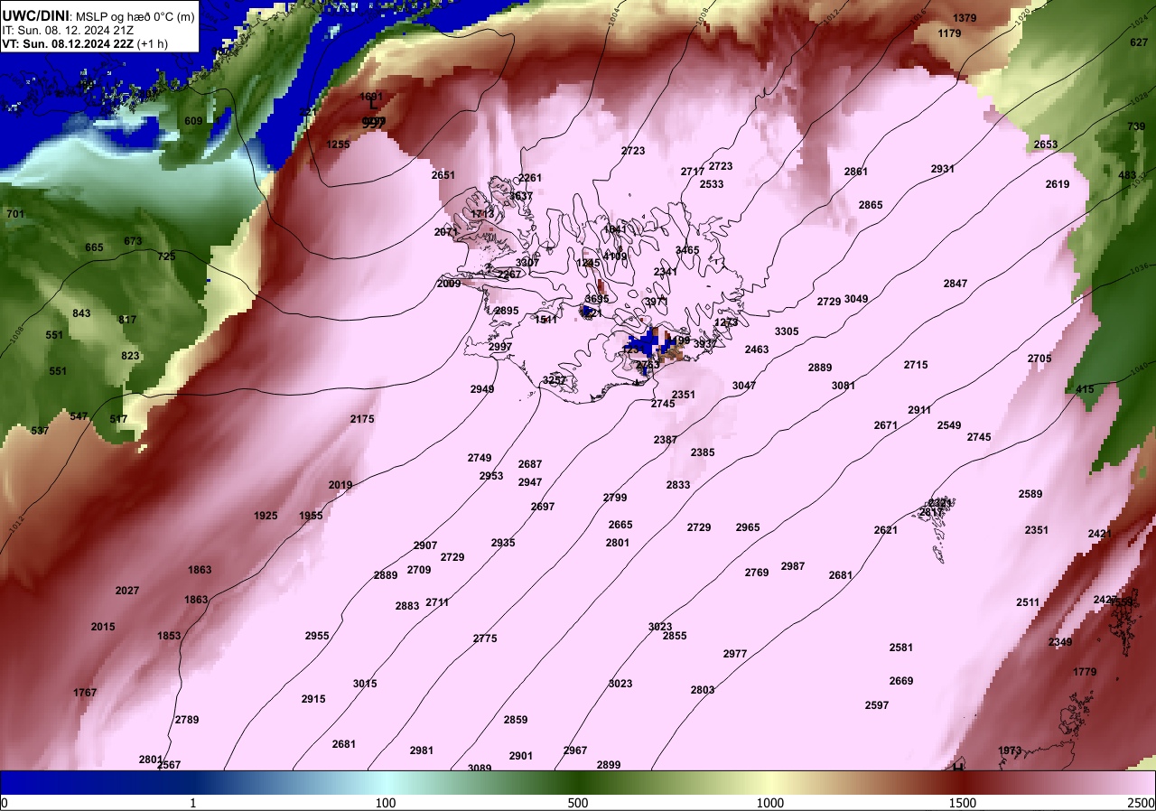1156x811 pixels.
Task: Click the legend label 1000
Action: (x=770, y=803)
